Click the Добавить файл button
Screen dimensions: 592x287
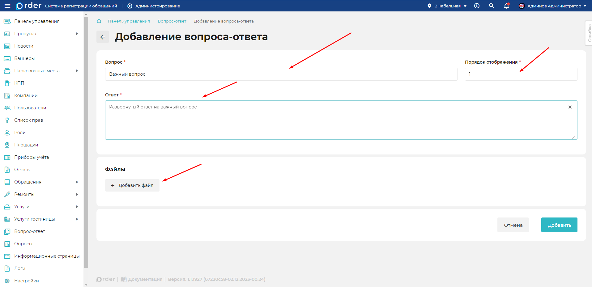tap(132, 185)
